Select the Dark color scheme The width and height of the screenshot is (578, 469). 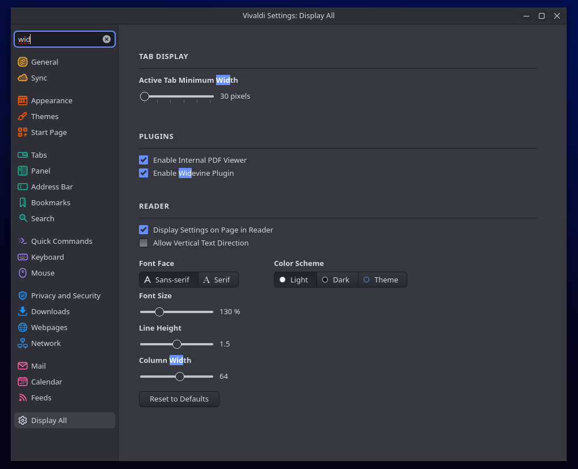click(x=337, y=280)
